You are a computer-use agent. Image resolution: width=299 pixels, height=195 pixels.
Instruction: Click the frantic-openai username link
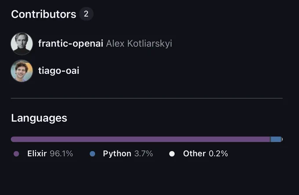[70, 43]
